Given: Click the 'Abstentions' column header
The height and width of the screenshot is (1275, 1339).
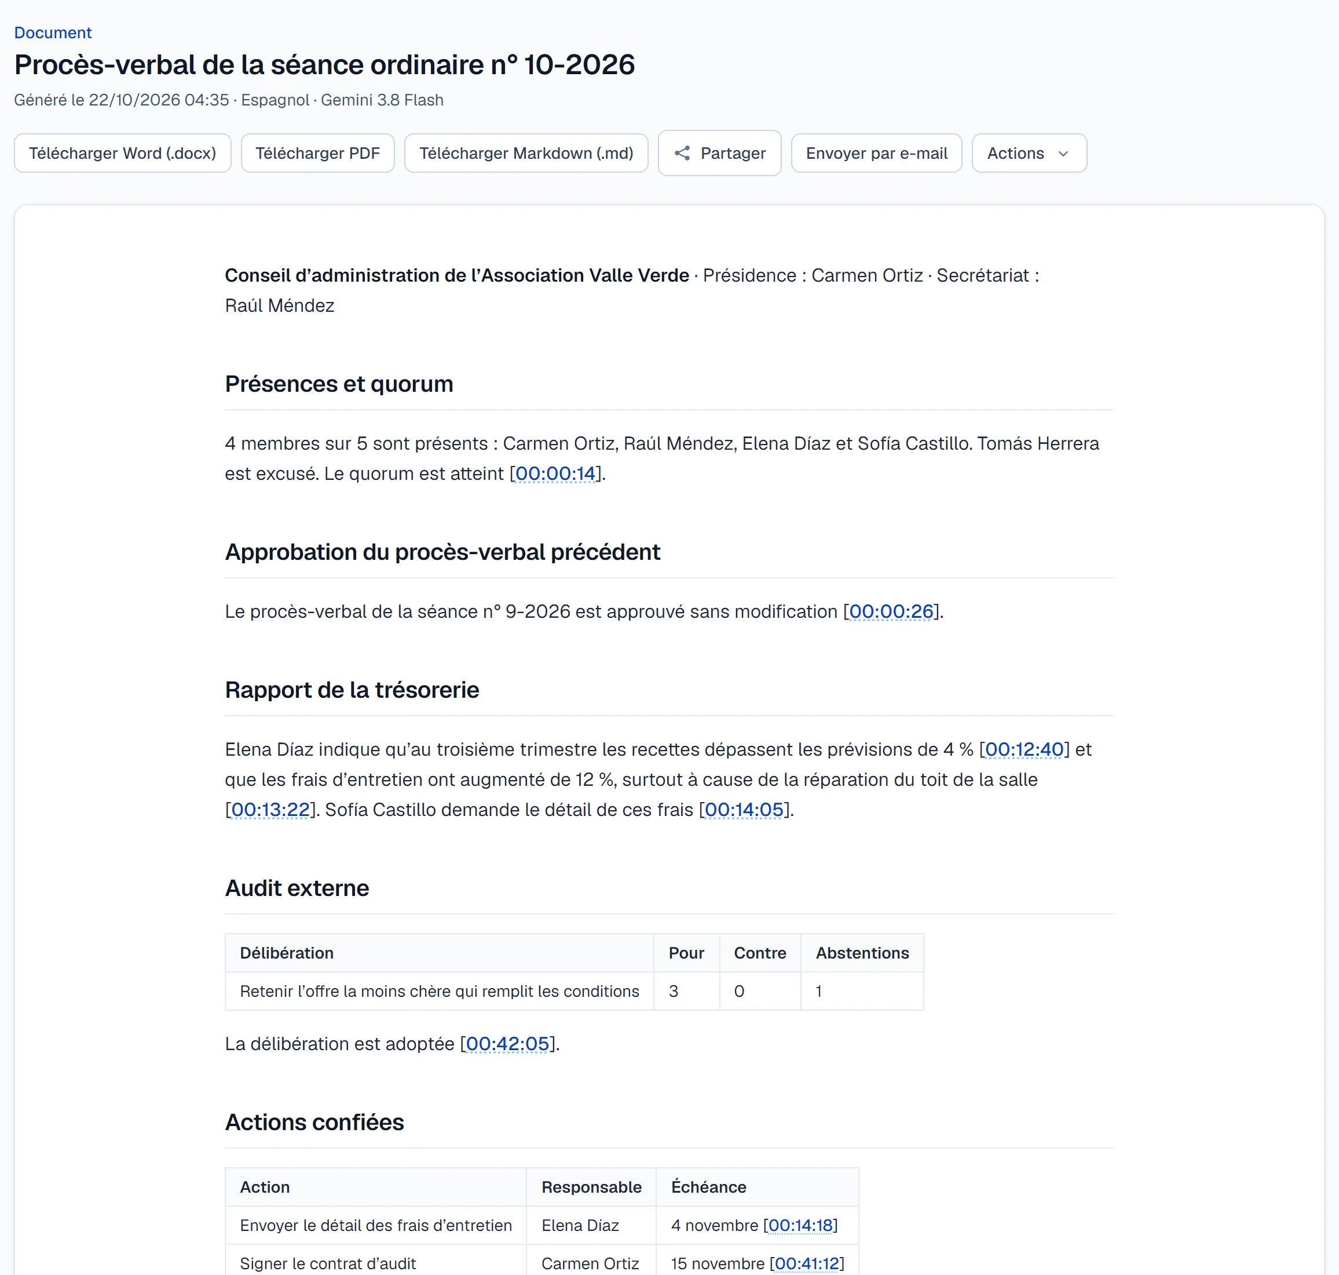Looking at the screenshot, I should coord(862,953).
